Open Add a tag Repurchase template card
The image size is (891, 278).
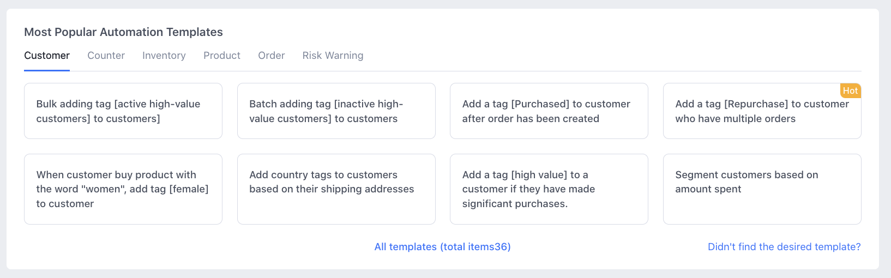coord(762,111)
